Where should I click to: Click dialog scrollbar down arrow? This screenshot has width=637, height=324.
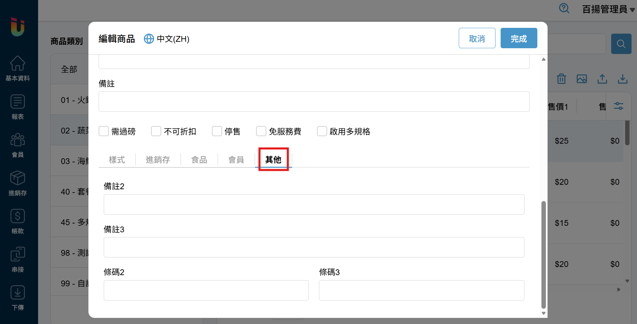543,313
